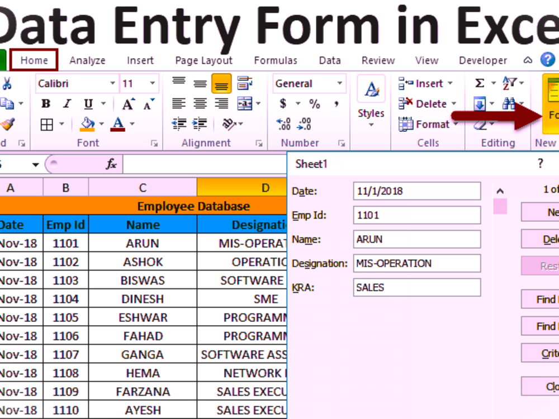Click the Borders grid icon

(x=47, y=125)
